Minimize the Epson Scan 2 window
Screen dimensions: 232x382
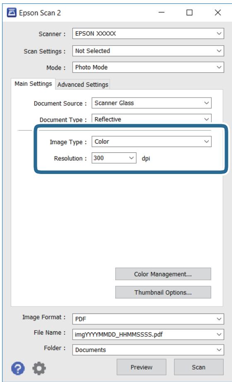pyautogui.click(x=162, y=12)
